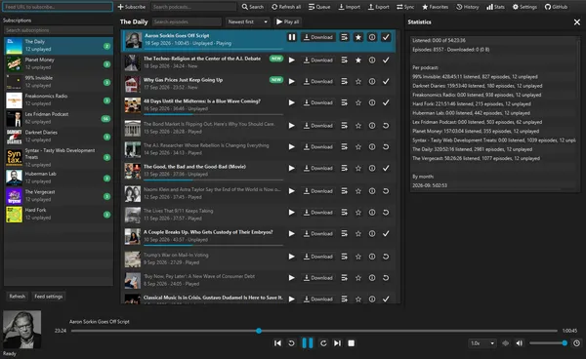Import subscriptions
This screenshot has height=359, width=586.
(x=350, y=7)
